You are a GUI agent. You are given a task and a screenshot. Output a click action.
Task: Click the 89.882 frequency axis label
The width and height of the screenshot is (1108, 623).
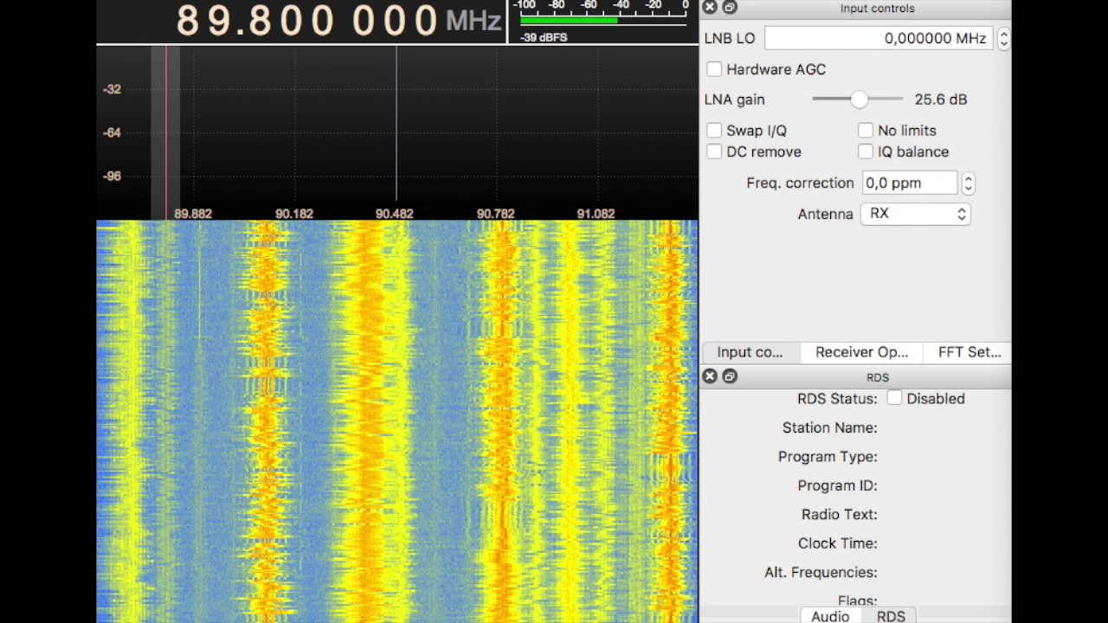[x=193, y=214]
